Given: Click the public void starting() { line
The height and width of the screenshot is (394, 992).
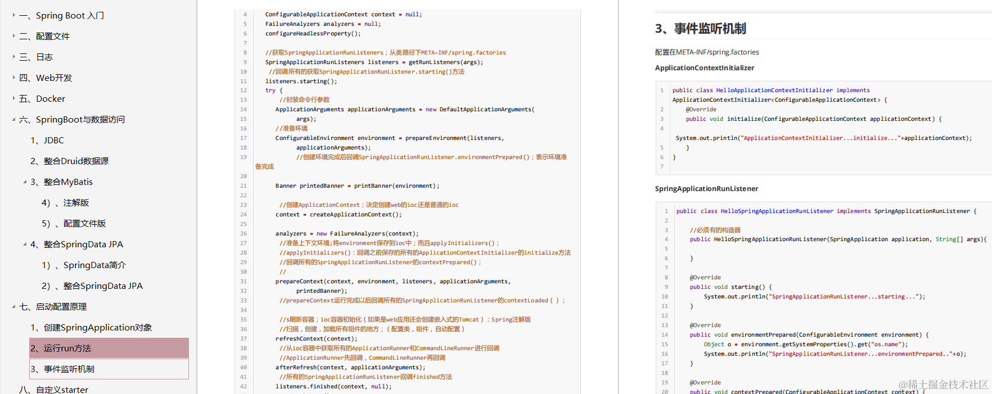Looking at the screenshot, I should [x=731, y=287].
